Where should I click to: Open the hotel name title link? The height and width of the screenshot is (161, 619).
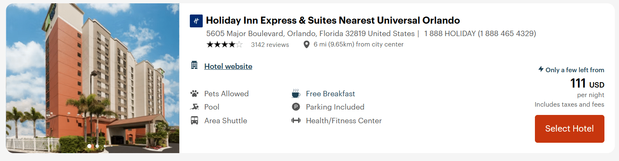click(x=333, y=20)
